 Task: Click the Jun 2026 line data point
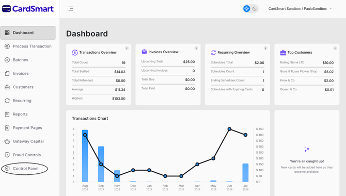(229, 129)
